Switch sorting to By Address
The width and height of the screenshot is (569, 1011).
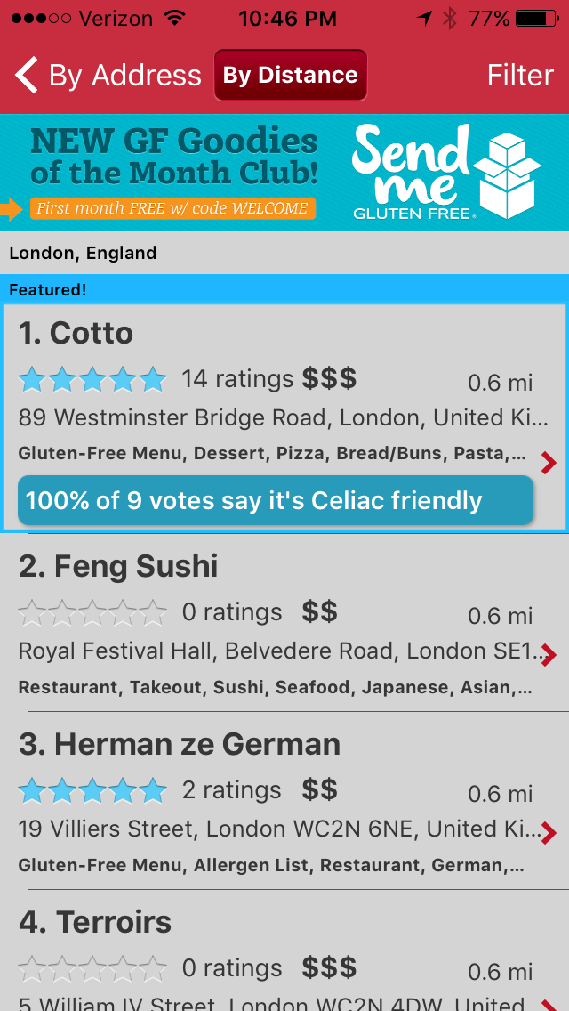coord(125,76)
